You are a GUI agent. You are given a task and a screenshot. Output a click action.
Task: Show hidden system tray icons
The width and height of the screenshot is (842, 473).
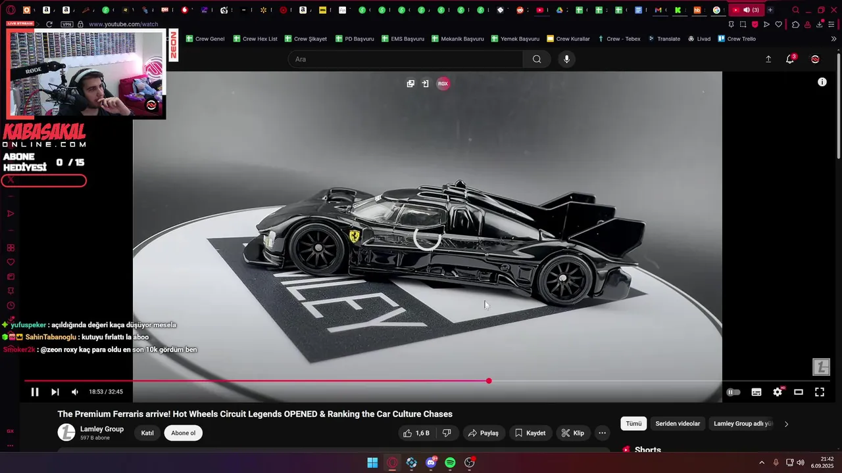pos(762,462)
